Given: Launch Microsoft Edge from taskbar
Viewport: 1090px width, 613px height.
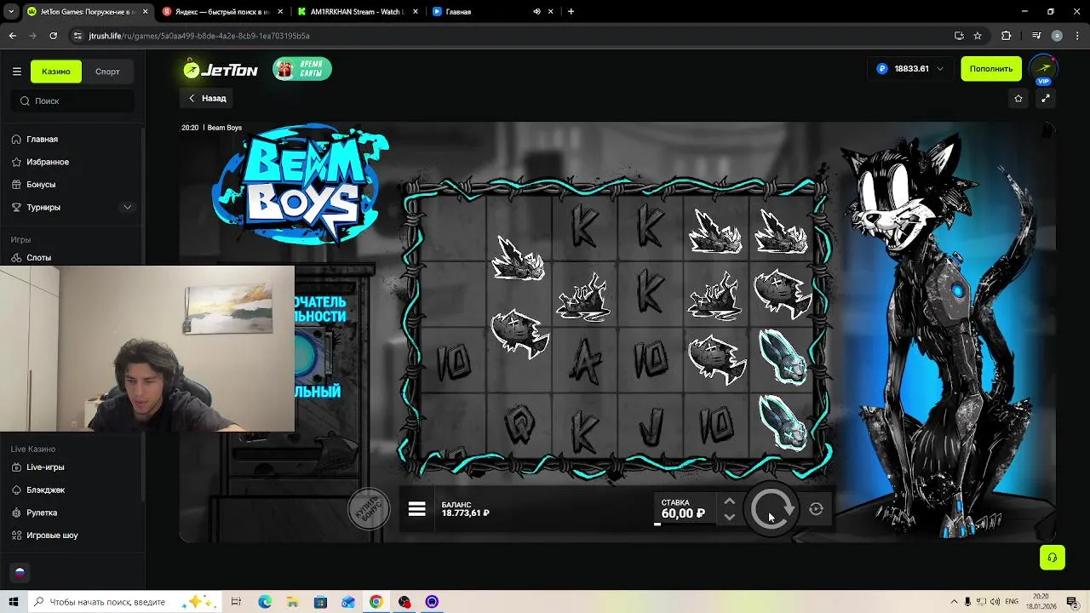Looking at the screenshot, I should pyautogui.click(x=265, y=602).
